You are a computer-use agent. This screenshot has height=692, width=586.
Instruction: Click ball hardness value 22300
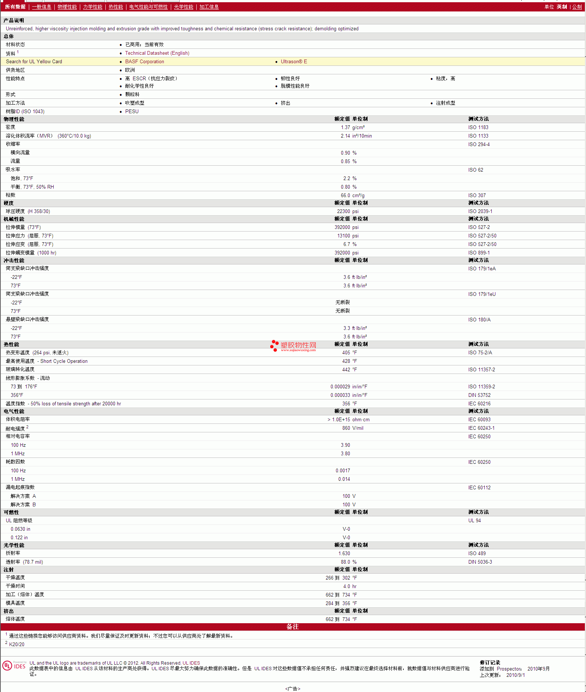pyautogui.click(x=343, y=211)
